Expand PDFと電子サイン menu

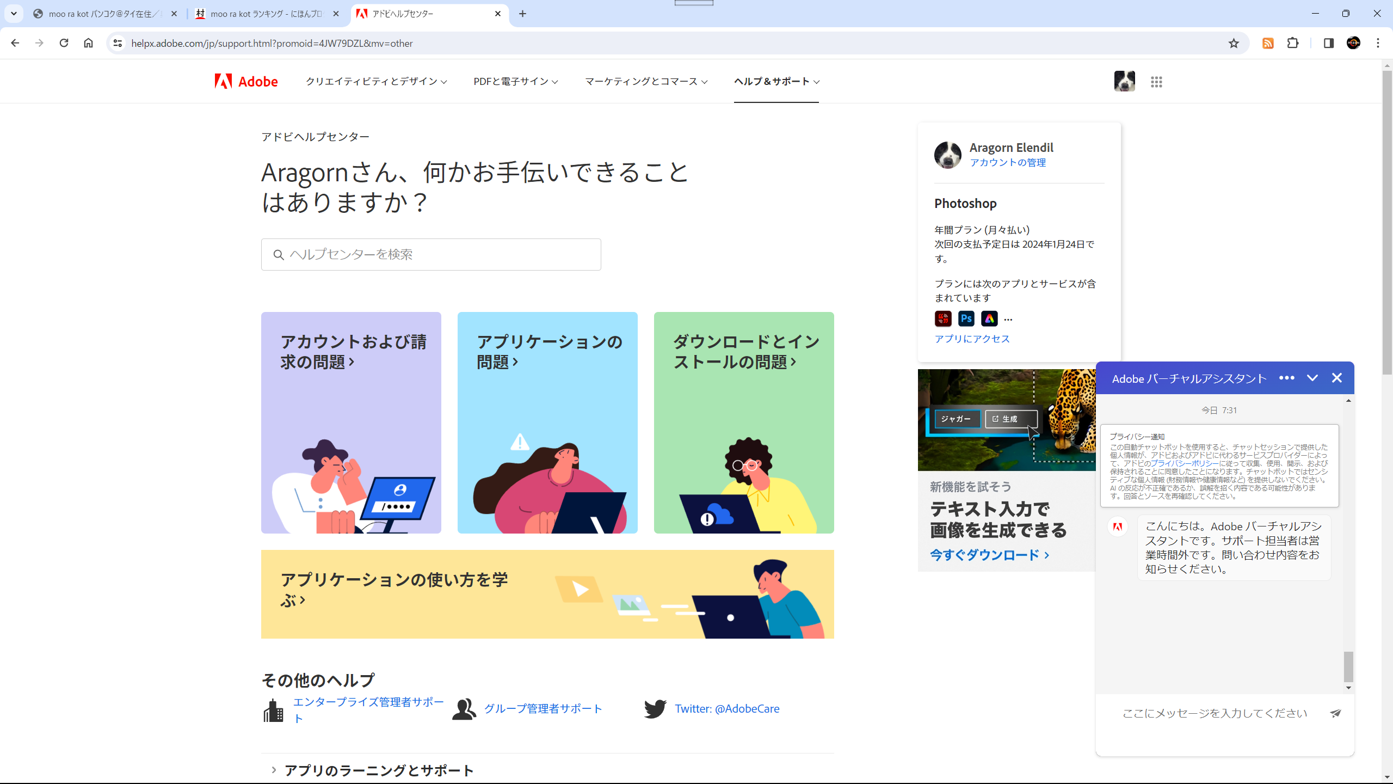click(x=515, y=81)
